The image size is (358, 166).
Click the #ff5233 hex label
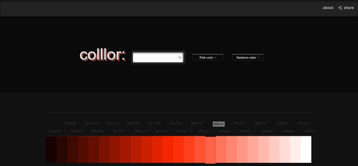tap(203, 131)
